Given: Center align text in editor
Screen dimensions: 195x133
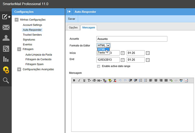Looking at the screenshot, I should pyautogui.click(x=156, y=80).
